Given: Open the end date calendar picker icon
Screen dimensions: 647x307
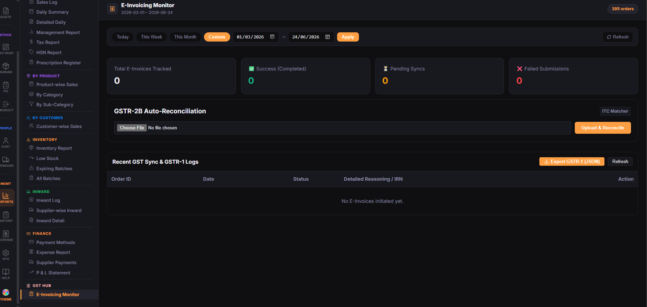Looking at the screenshot, I should pyautogui.click(x=328, y=37).
